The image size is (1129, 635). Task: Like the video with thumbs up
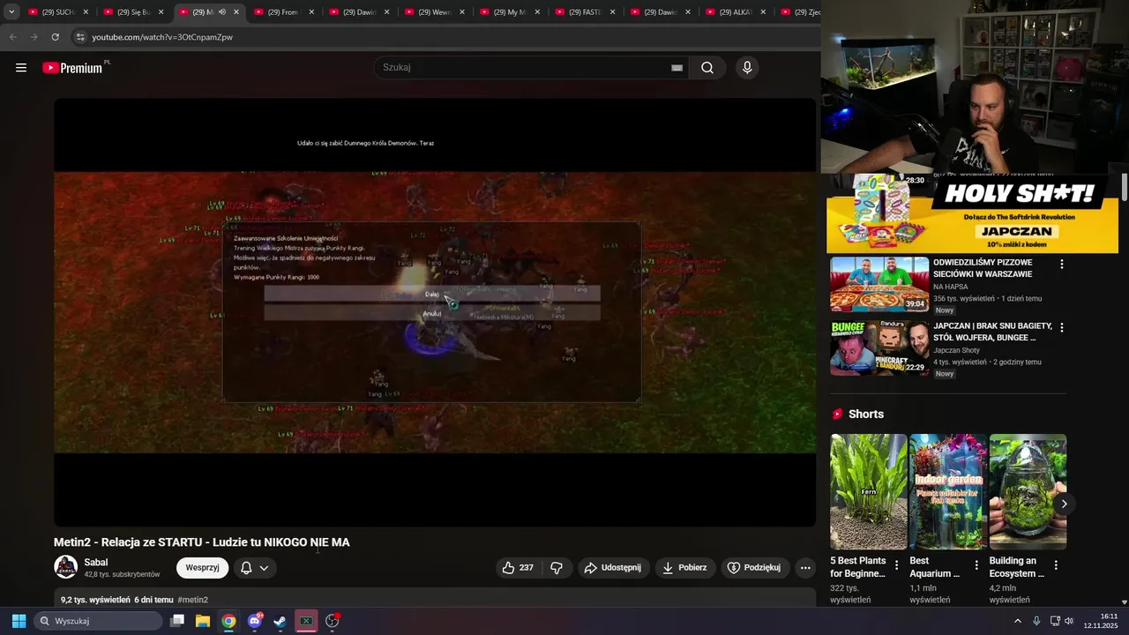(518, 568)
